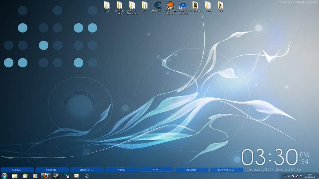Open Windows Explorer from the taskbar
Screen dimensions: 319x179
15,176
